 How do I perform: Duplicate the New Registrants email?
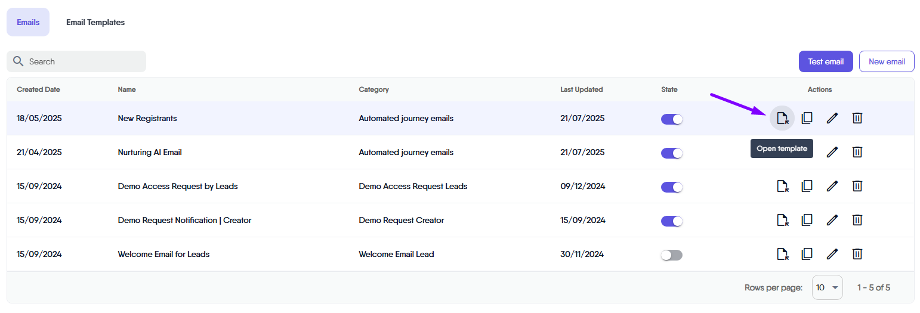(x=807, y=118)
